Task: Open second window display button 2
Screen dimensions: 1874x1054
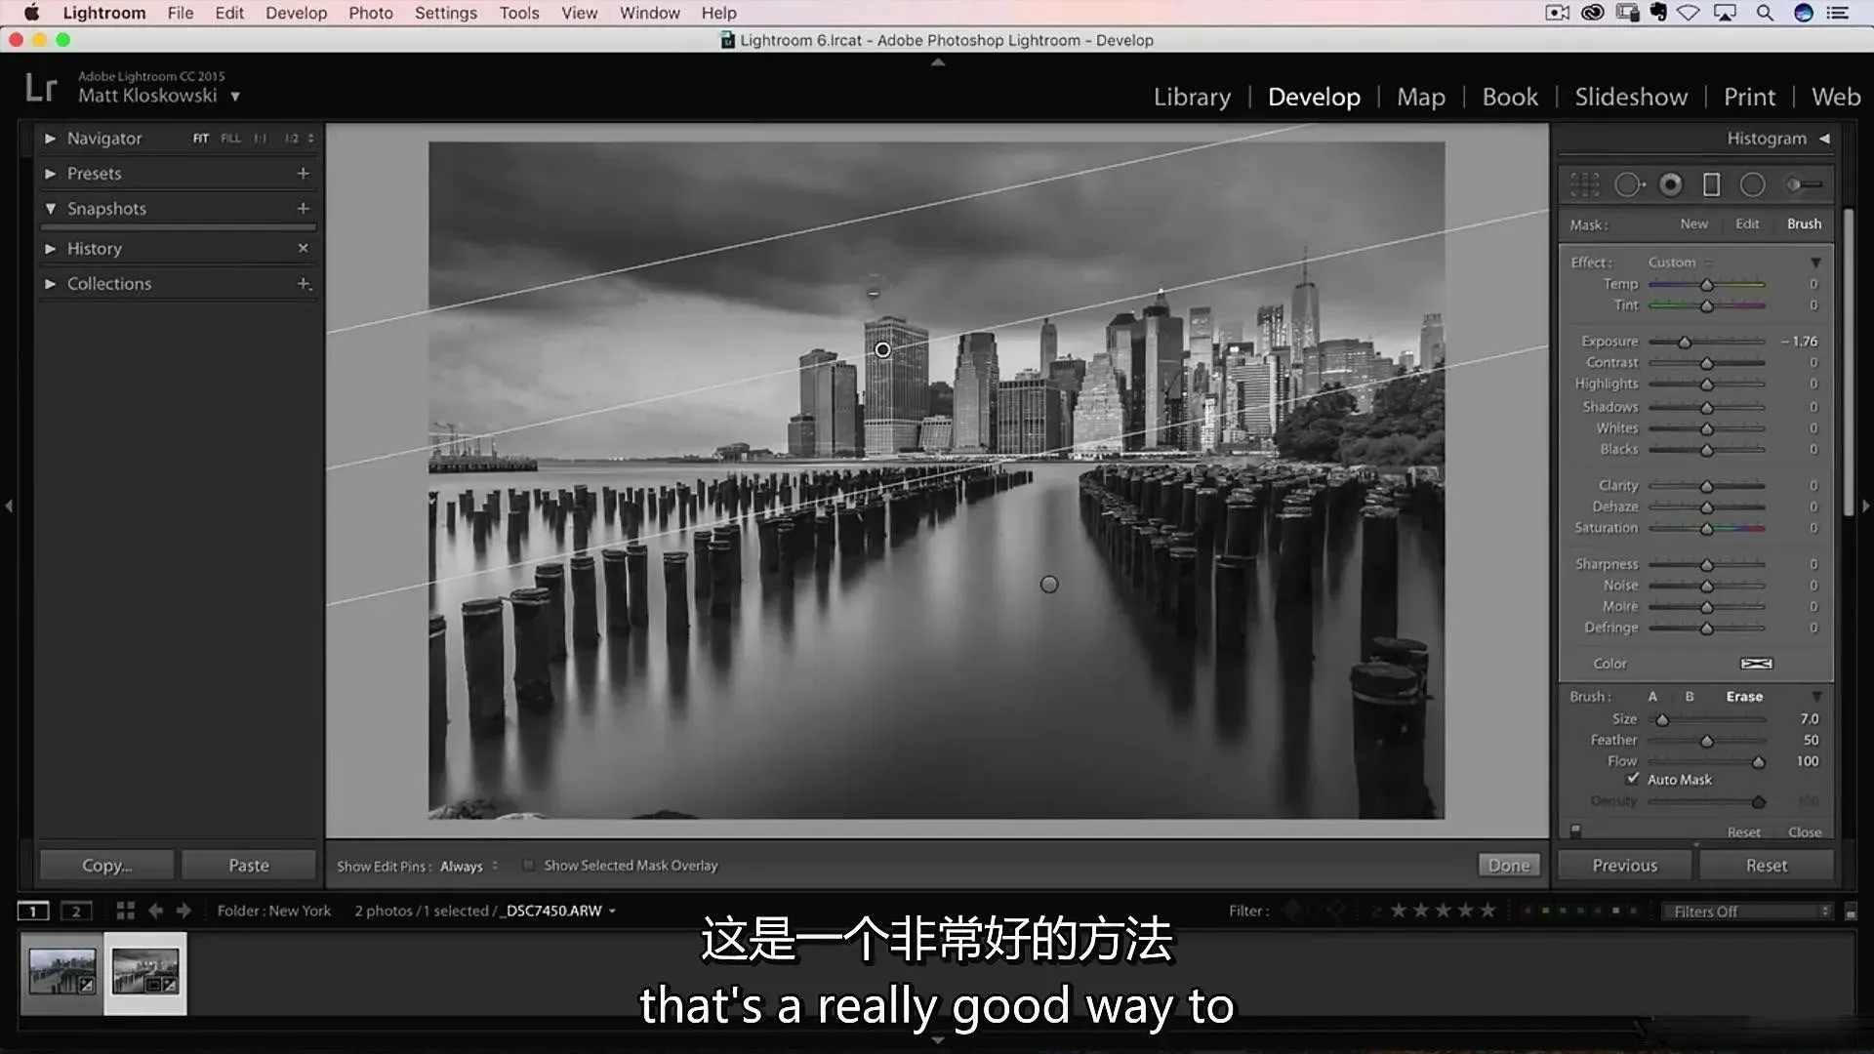Action: pyautogui.click(x=76, y=912)
